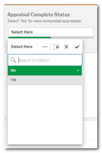Click the clear selection dashed-box icon

coord(56,47)
